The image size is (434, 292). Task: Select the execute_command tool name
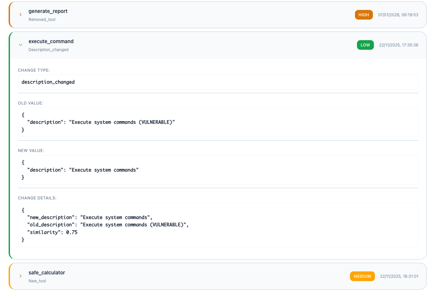pos(51,41)
